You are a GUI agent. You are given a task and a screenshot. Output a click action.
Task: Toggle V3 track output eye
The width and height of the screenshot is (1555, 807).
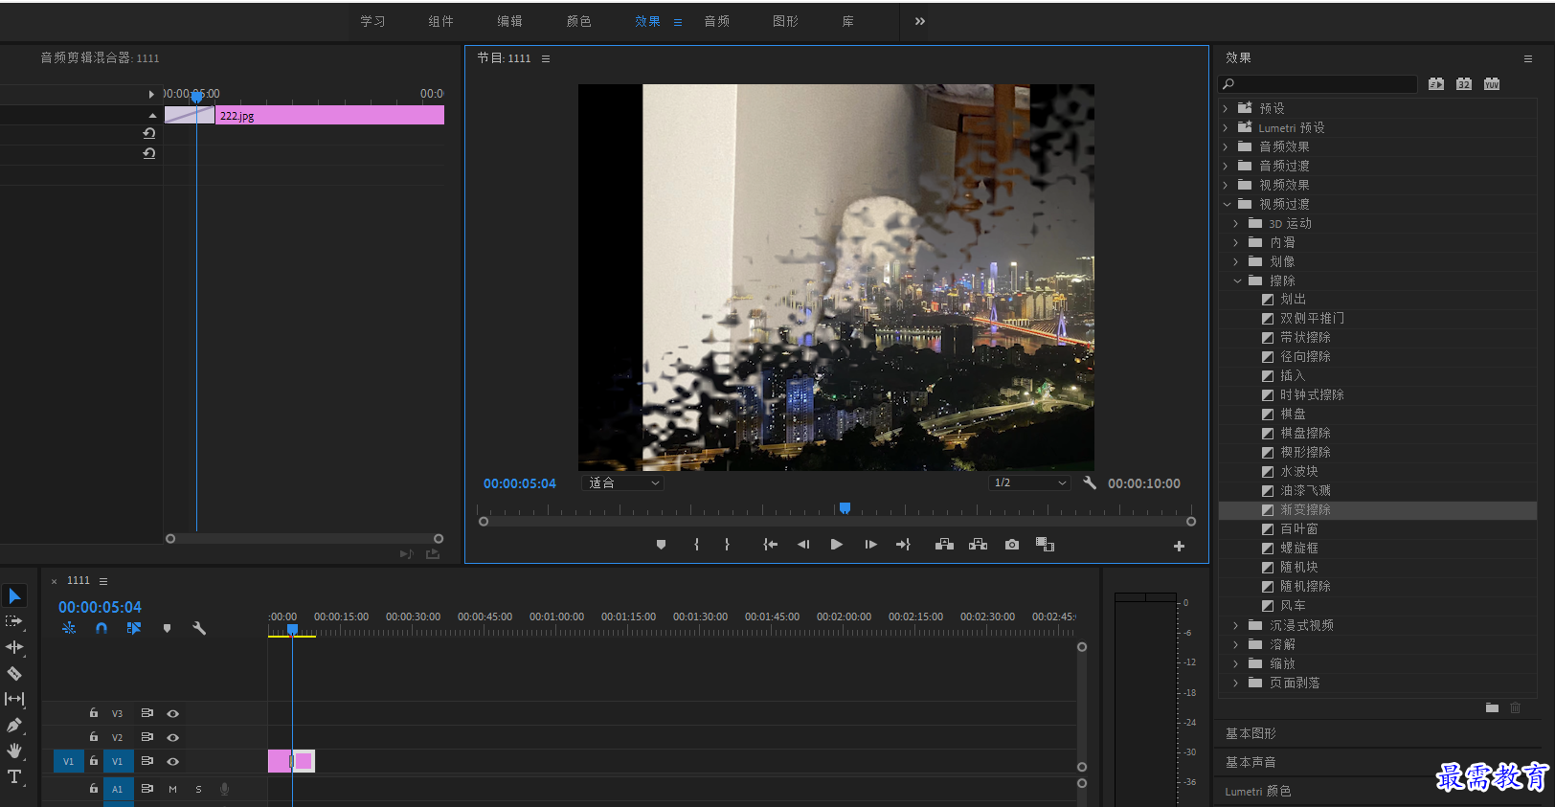click(x=173, y=713)
